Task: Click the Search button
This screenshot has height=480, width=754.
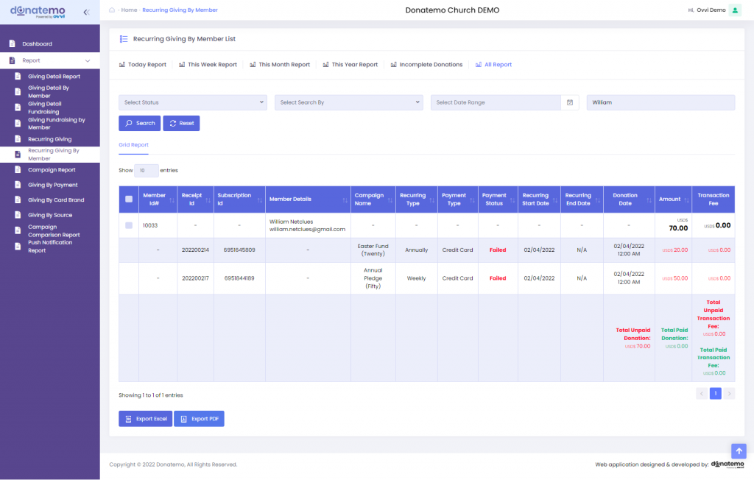Action: pos(139,123)
